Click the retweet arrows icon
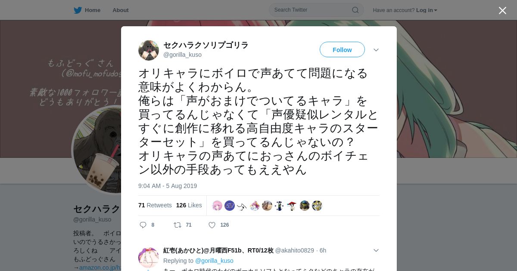Viewport: 517px width, 271px height. click(177, 225)
